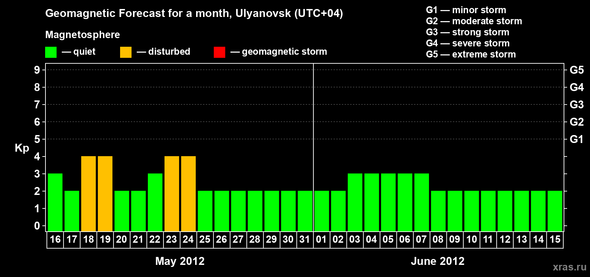Viewport: 590px width, 277px height.
Task: Click date label 31 on axis
Action: (305, 239)
